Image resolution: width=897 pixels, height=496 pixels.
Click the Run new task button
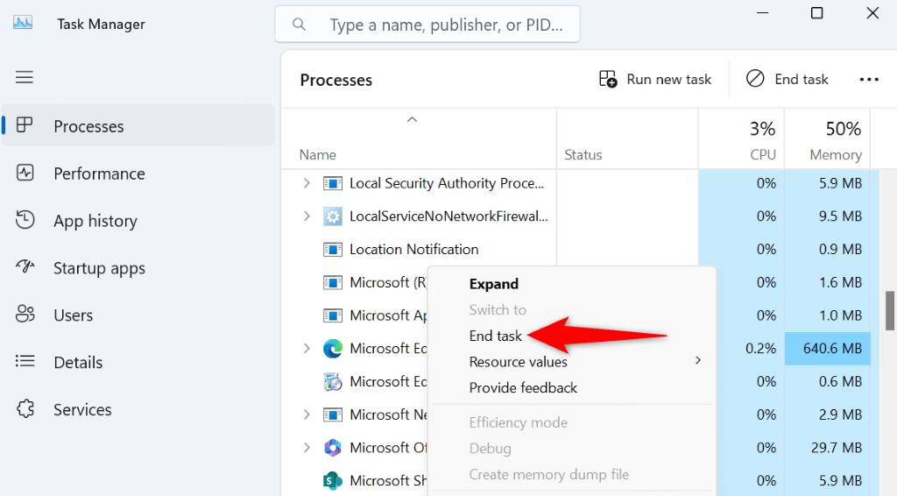655,80
